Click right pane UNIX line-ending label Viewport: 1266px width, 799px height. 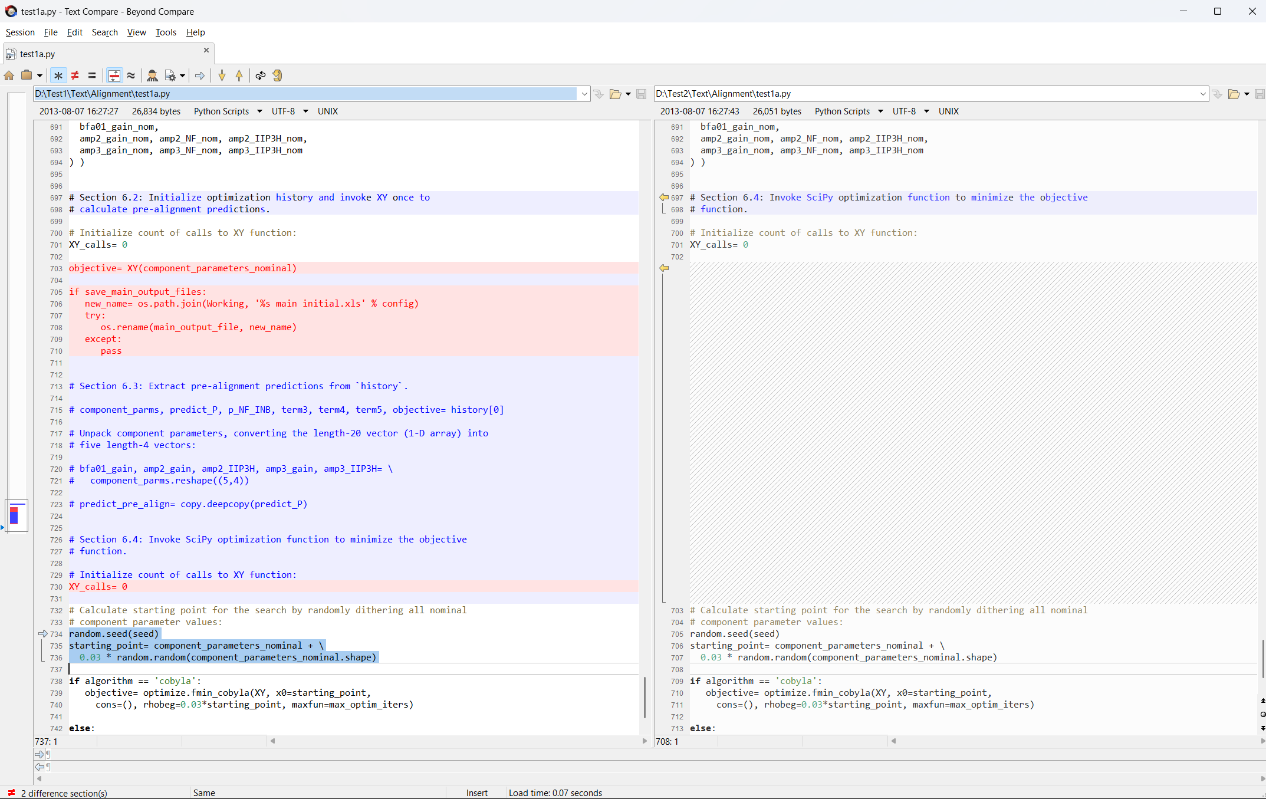click(949, 111)
